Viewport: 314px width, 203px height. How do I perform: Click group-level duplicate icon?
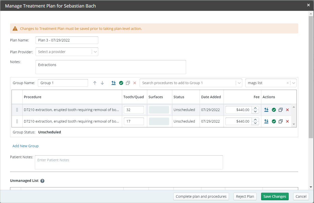(128, 83)
